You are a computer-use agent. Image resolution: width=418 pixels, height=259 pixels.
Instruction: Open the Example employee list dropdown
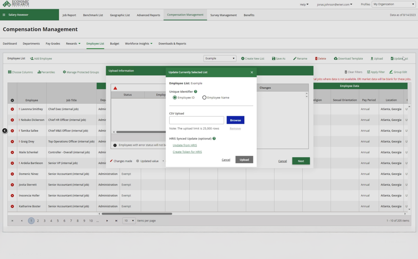click(220, 59)
